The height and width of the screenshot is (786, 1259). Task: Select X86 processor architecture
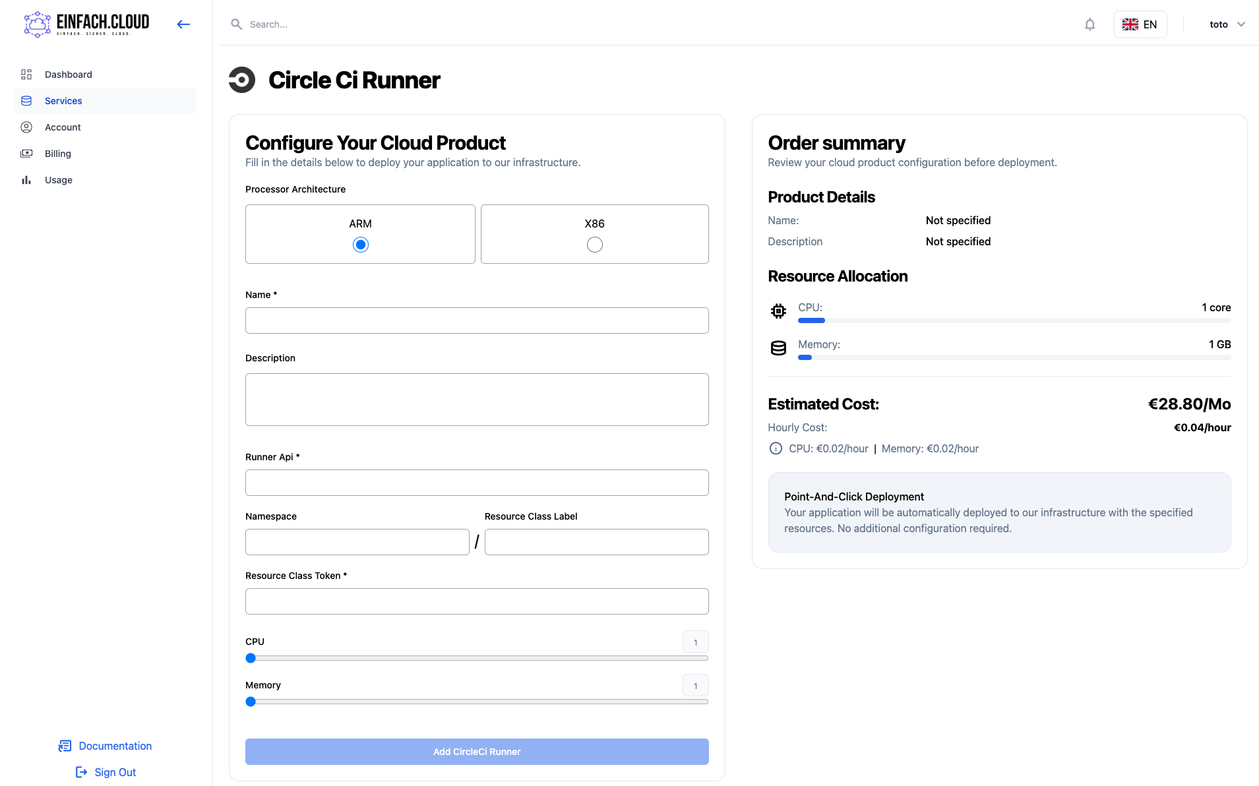pos(594,245)
